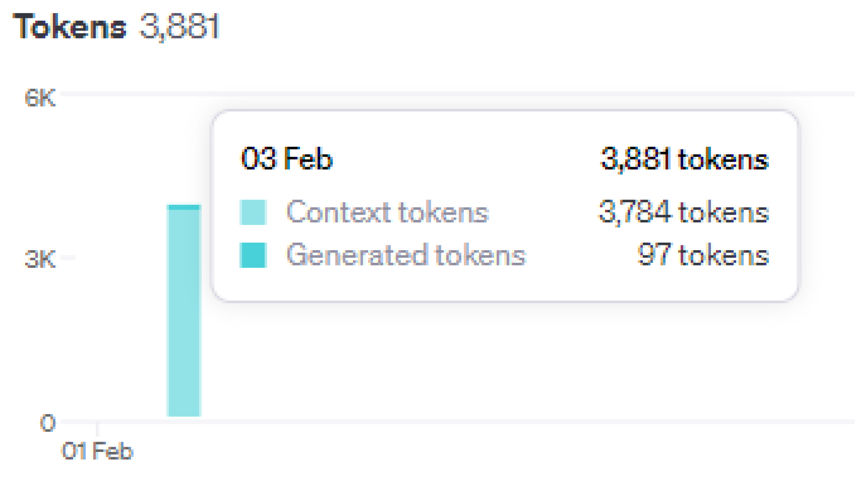Click the 03 Feb date in tooltip
The height and width of the screenshot is (478, 866).
coord(287,159)
